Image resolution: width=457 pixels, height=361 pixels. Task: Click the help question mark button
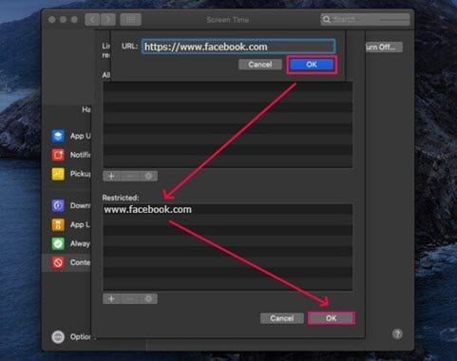(x=397, y=333)
